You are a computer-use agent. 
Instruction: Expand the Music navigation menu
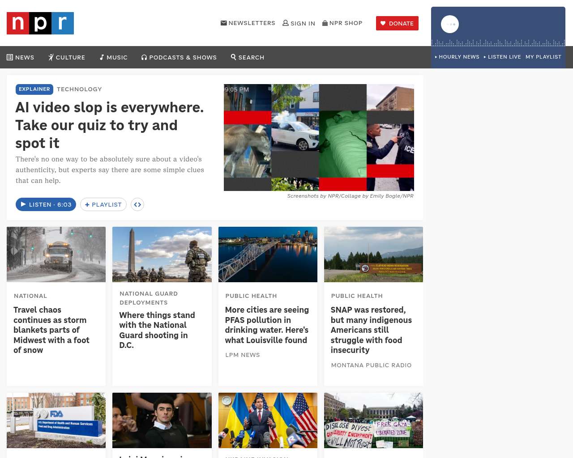pos(113,57)
